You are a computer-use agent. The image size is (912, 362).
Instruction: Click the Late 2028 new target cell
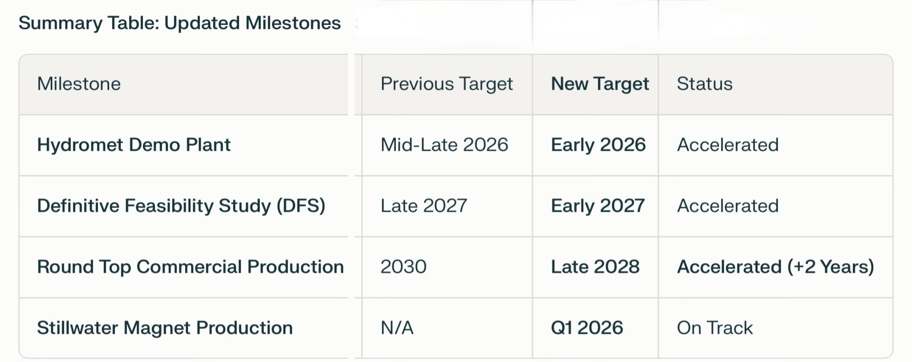(595, 267)
